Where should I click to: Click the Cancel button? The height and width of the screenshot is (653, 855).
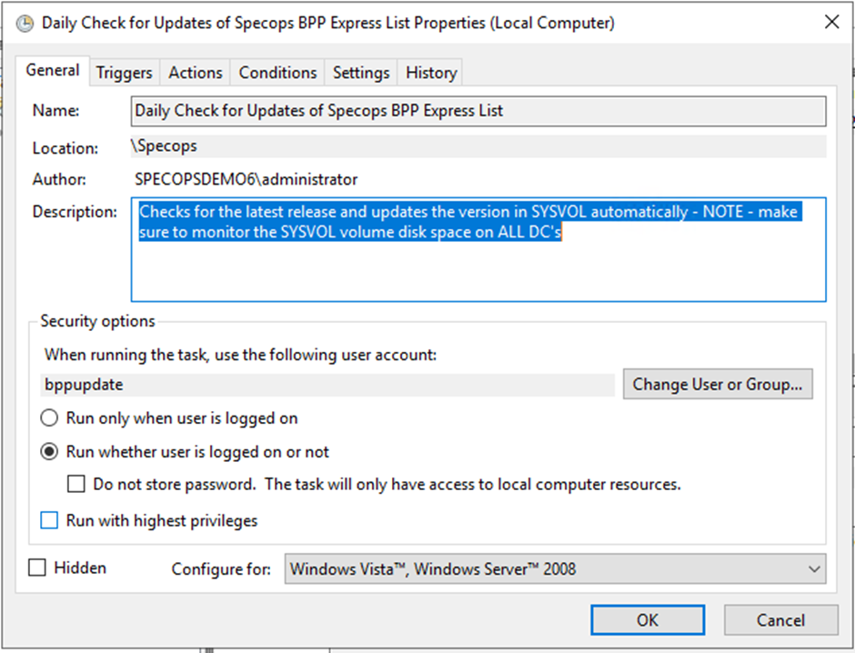click(x=780, y=619)
